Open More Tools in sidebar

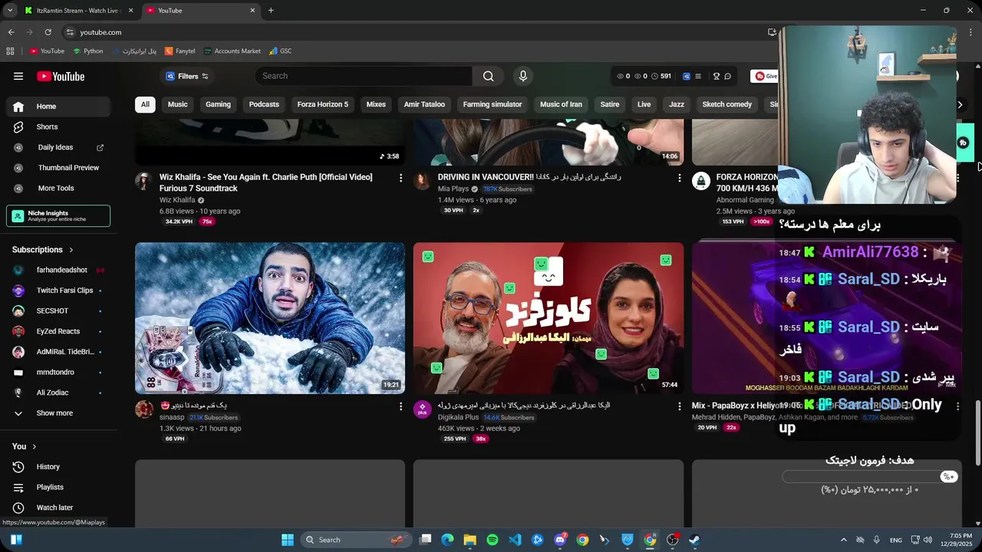click(58, 188)
